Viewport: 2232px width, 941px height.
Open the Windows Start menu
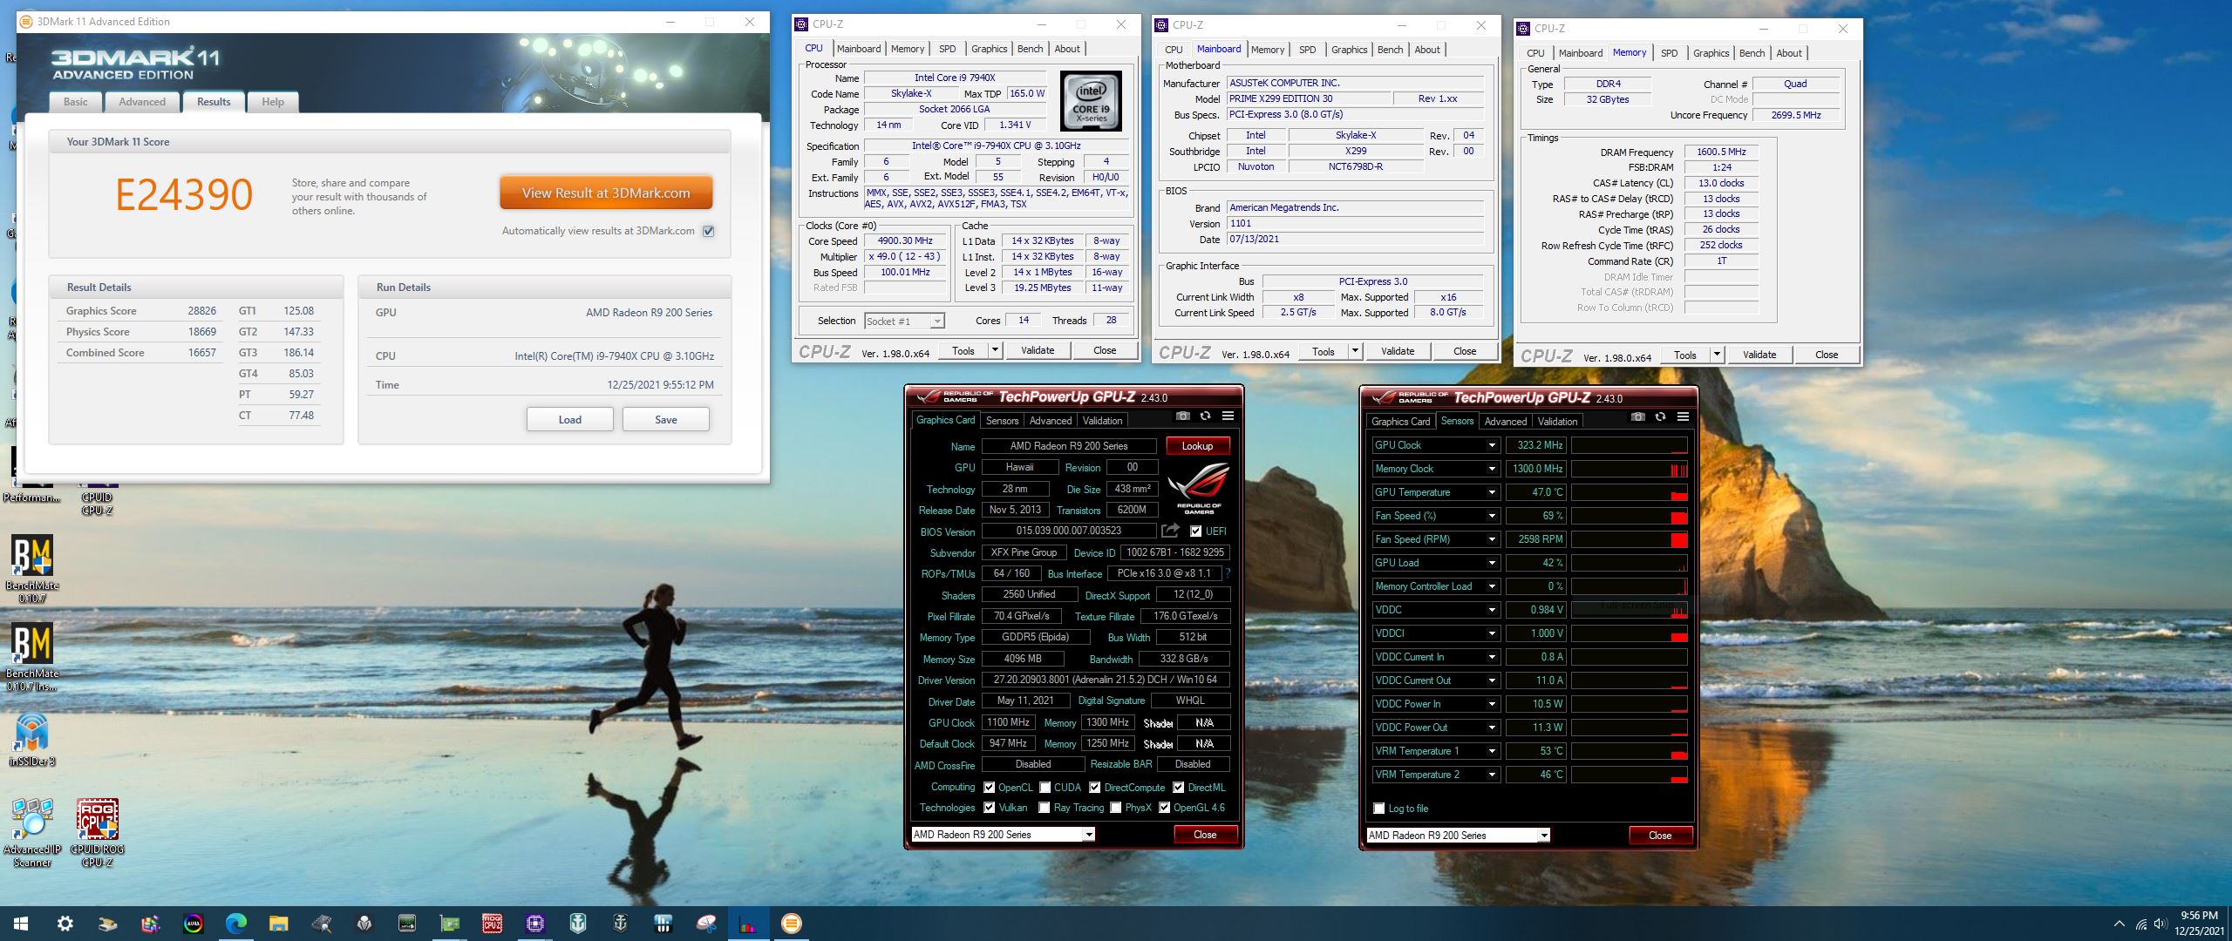tap(21, 924)
